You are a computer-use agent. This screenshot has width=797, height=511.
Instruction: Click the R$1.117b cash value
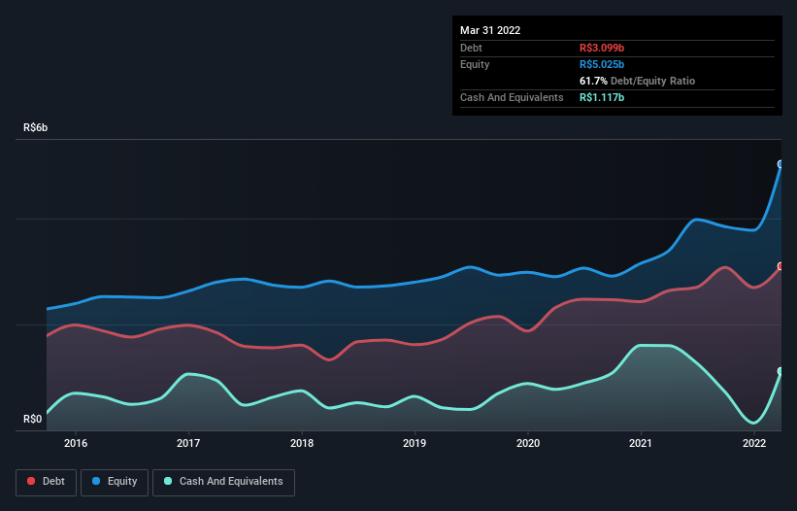[602, 97]
